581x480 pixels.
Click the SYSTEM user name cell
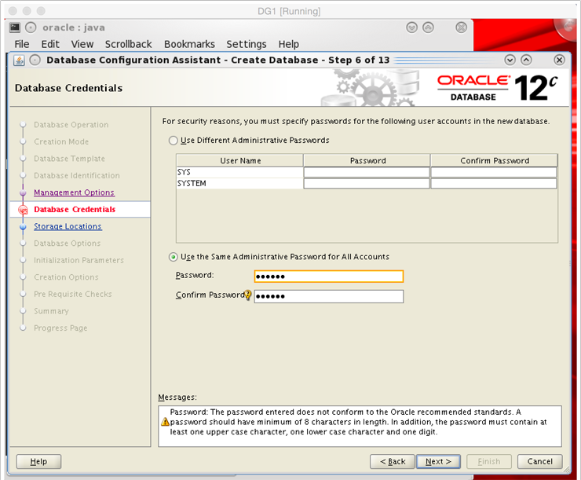[x=239, y=184]
